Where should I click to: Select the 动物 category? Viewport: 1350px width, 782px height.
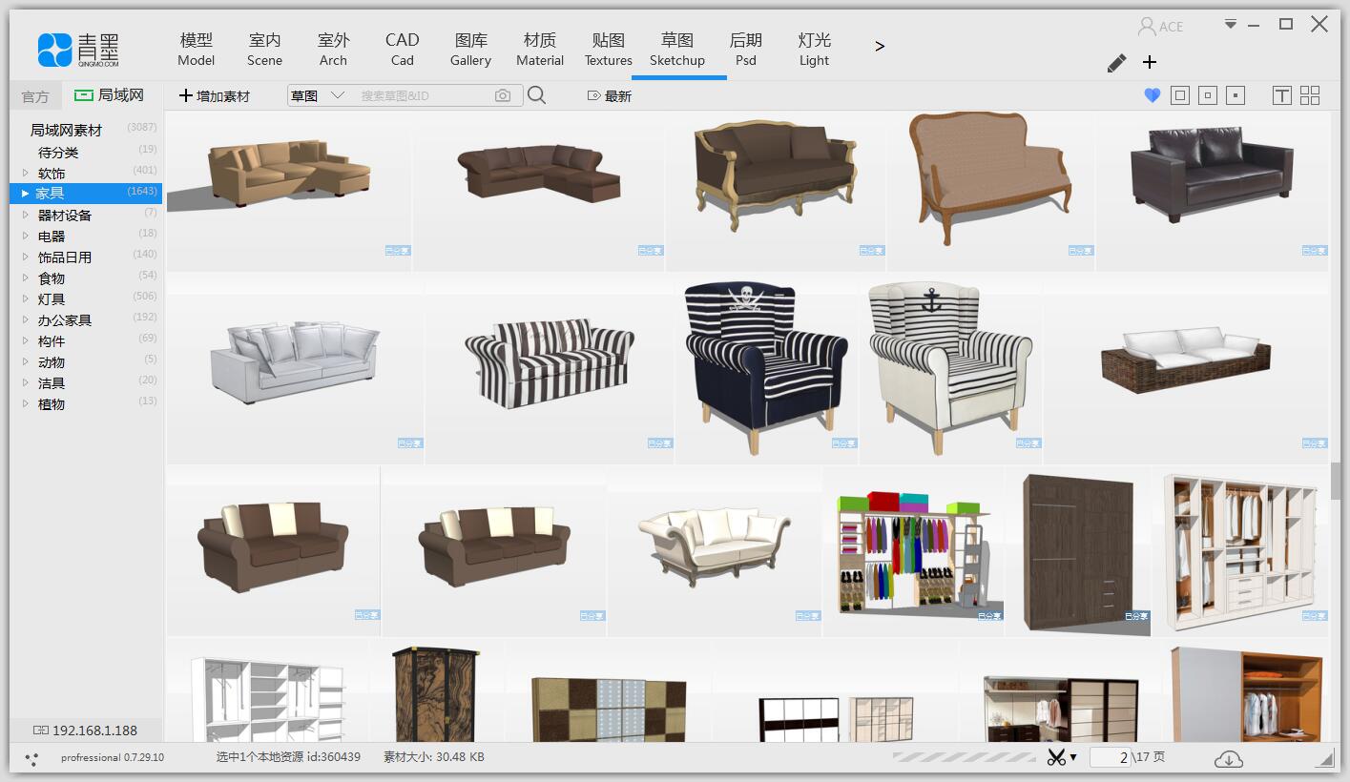(52, 362)
